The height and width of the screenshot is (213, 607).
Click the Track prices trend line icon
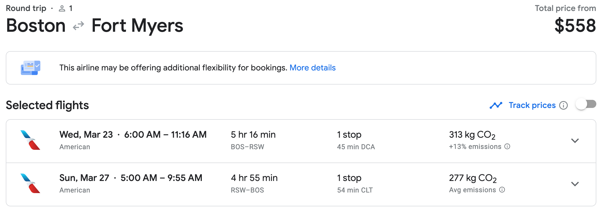click(496, 105)
